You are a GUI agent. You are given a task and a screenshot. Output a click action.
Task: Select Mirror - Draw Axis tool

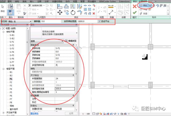coord(79,6)
